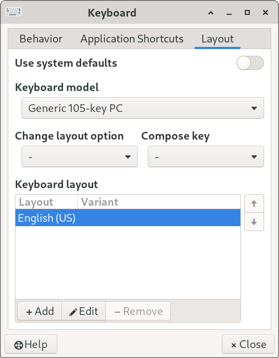279x358 pixels.
Task: Close the Keyboard settings dialog
Action: 248,344
